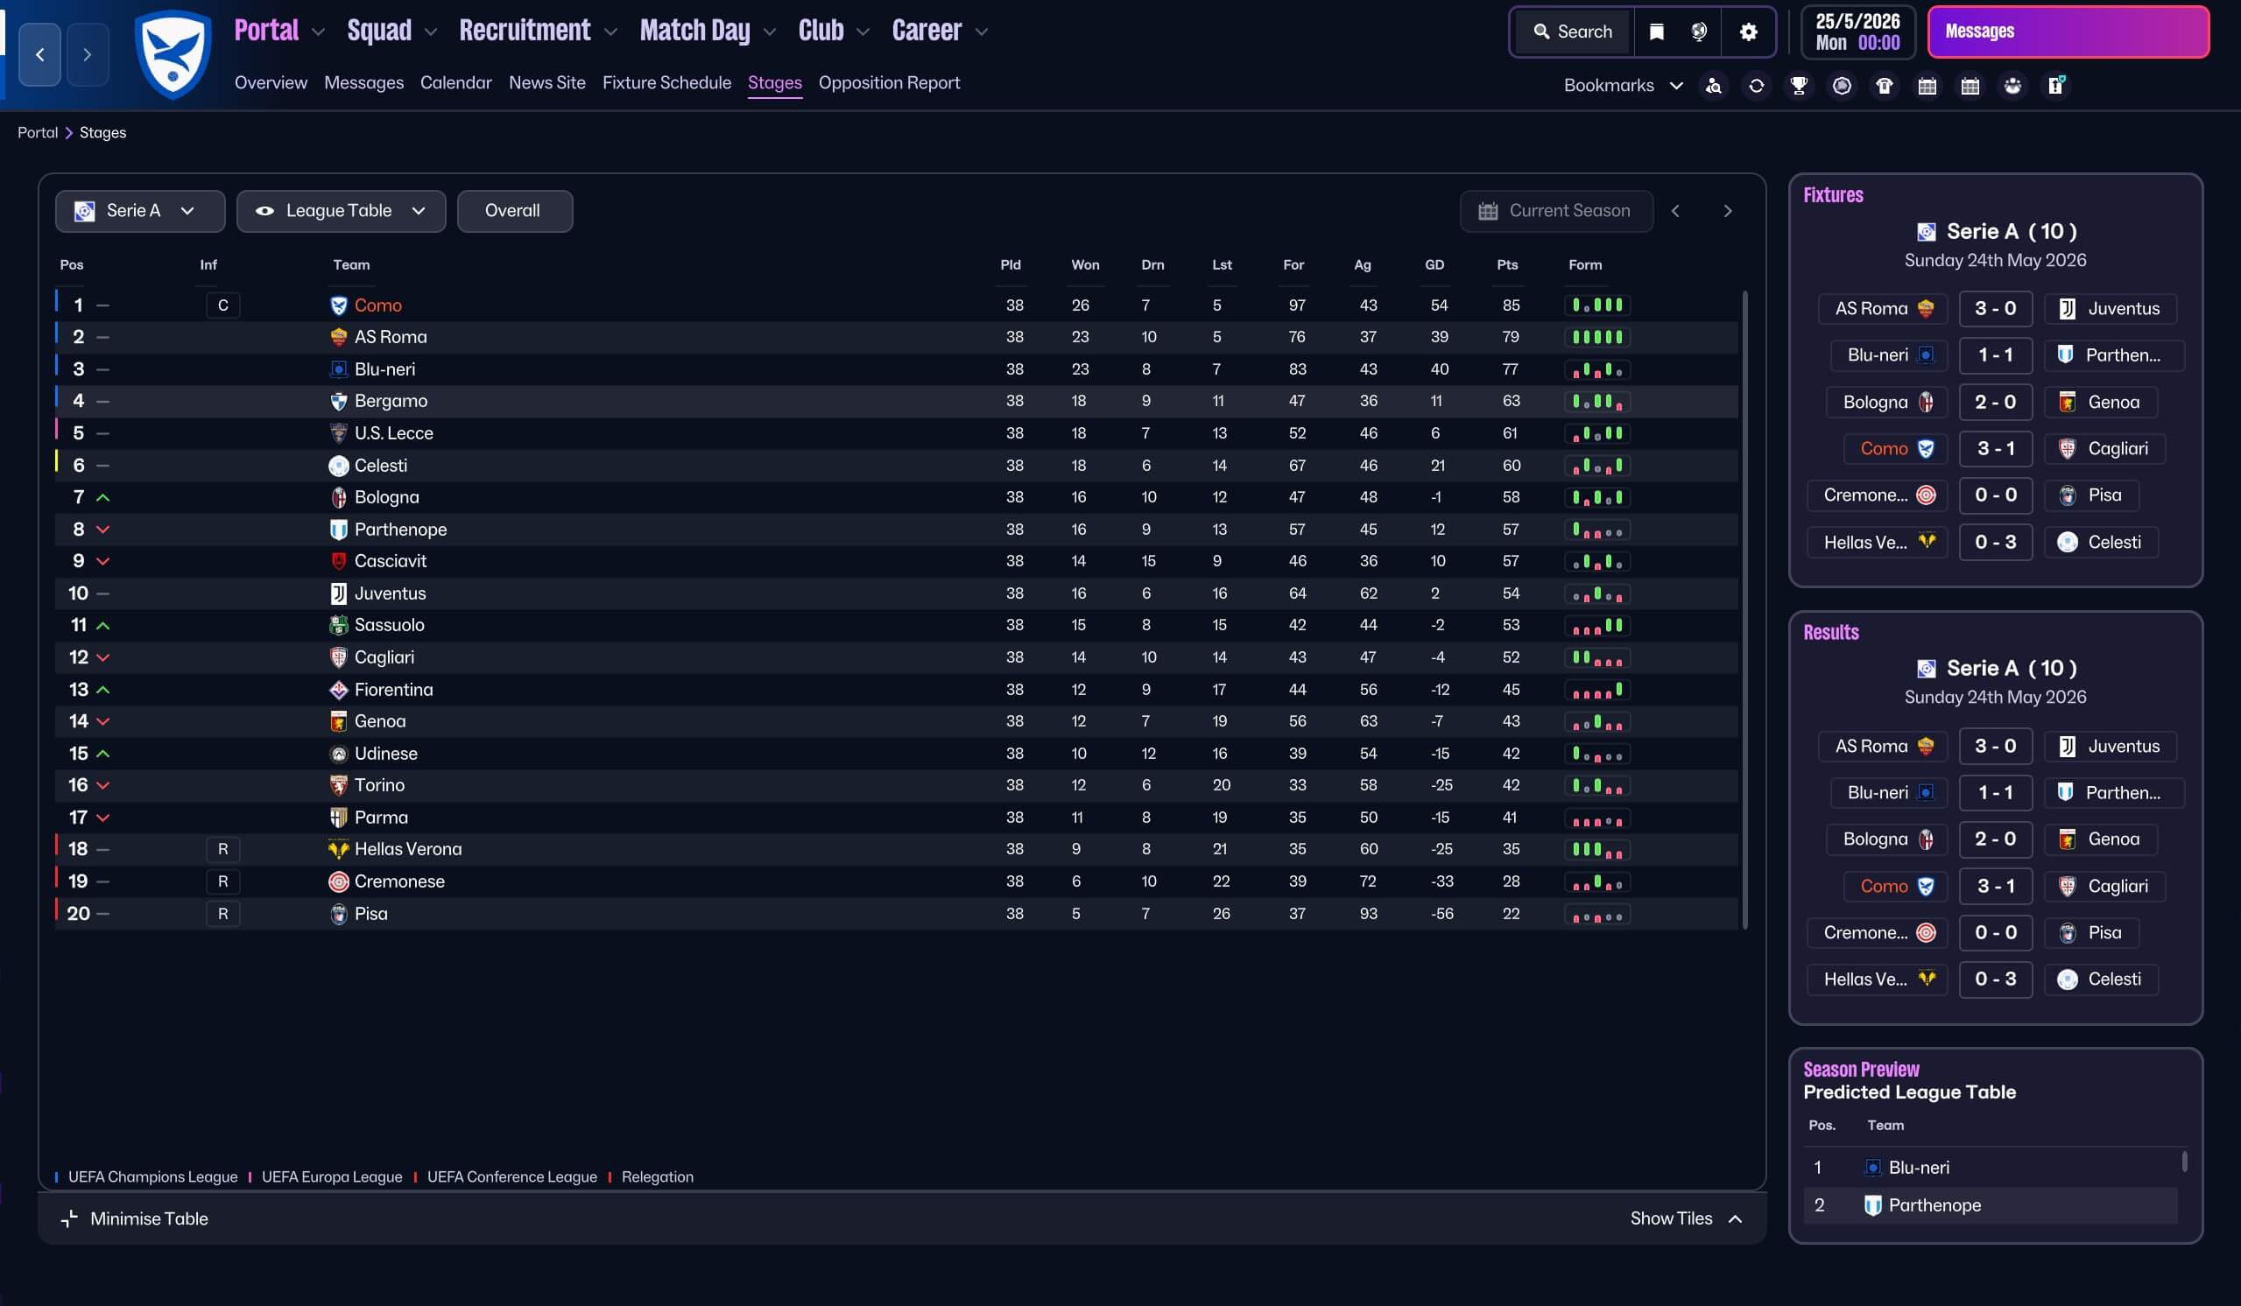Click the purple Messages button
The height and width of the screenshot is (1306, 2241).
(2067, 32)
